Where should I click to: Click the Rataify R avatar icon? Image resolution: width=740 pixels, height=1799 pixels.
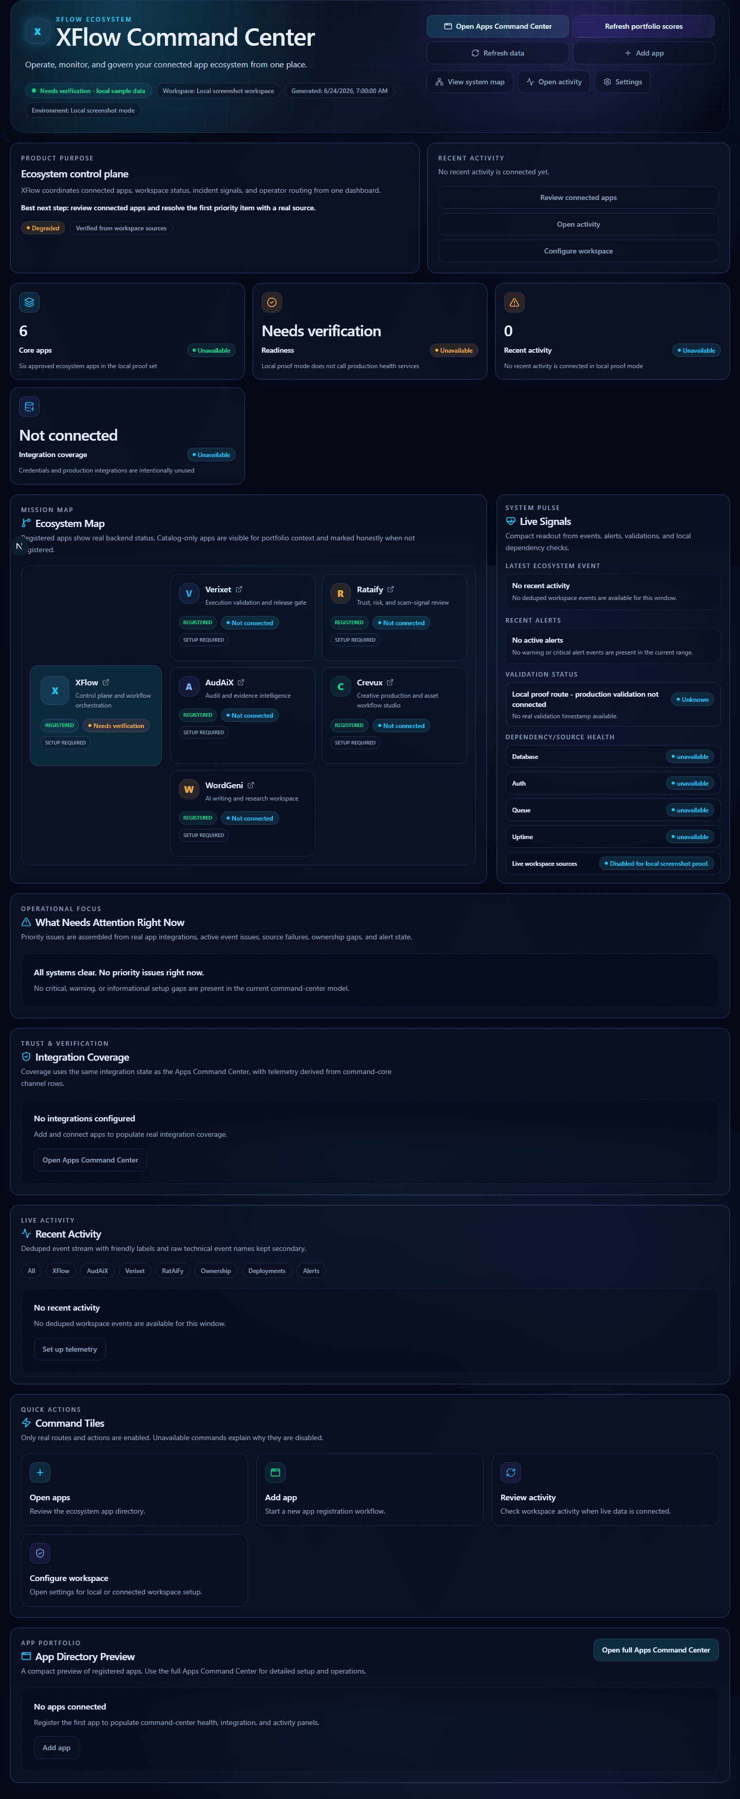point(341,594)
